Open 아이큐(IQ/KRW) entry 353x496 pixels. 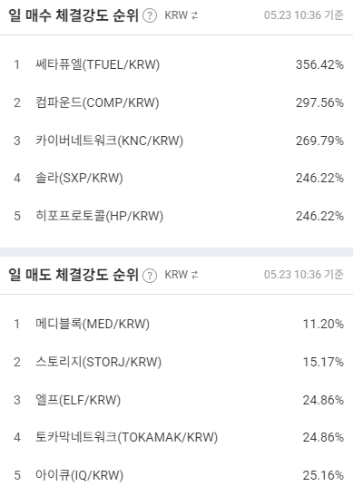tap(176, 475)
